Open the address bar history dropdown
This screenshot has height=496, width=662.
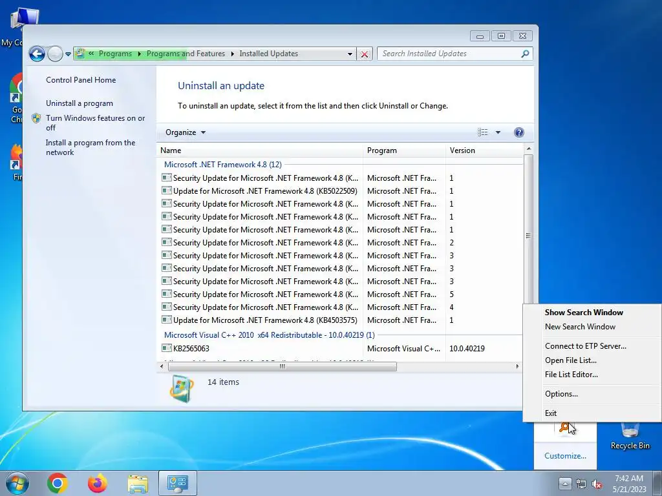350,54
